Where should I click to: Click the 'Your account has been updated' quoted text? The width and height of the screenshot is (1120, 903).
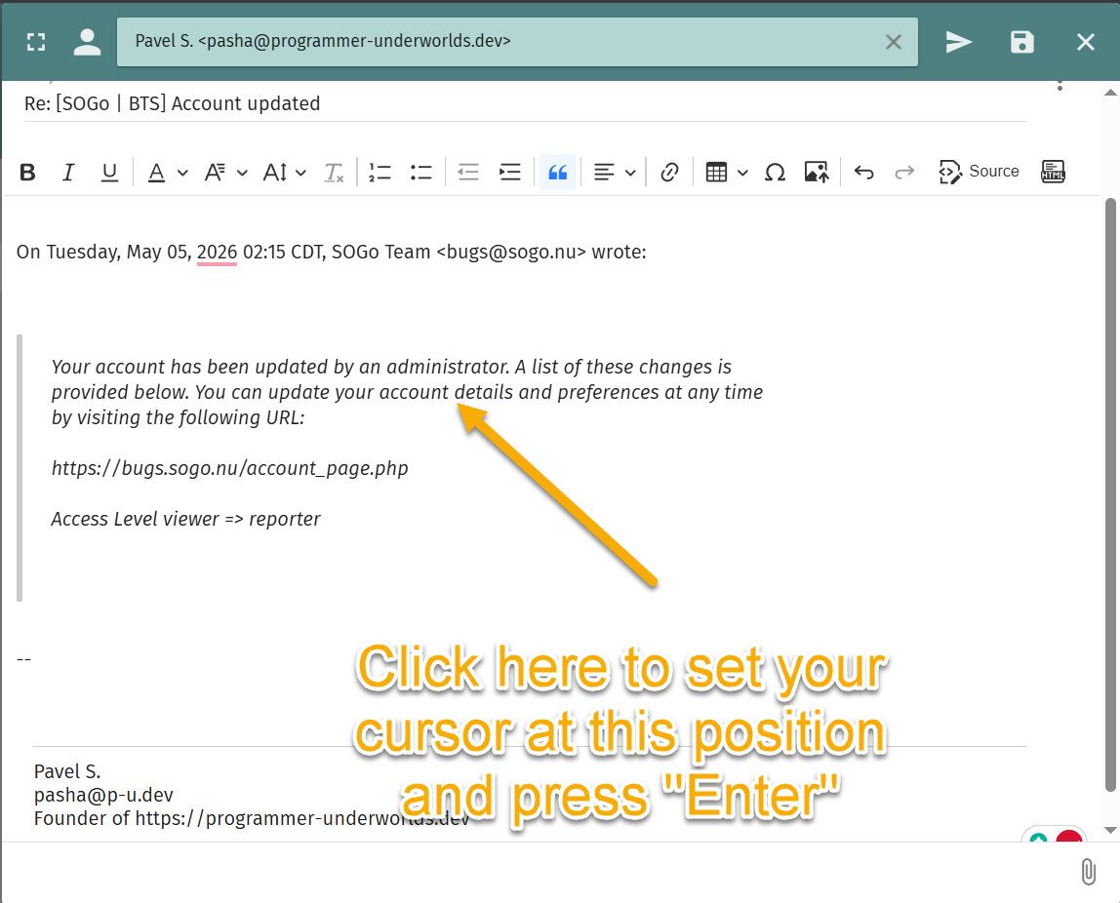407,392
